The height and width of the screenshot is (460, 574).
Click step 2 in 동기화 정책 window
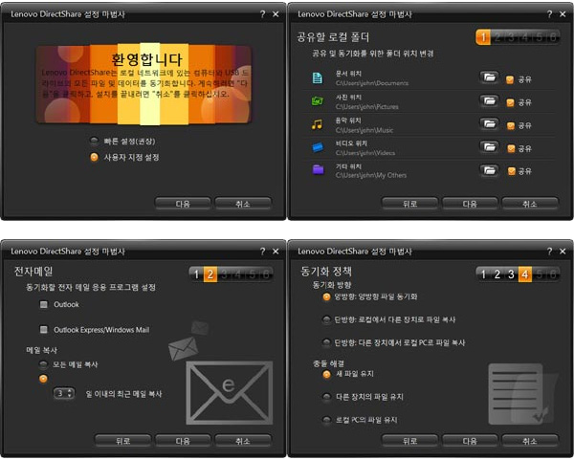pyautogui.click(x=497, y=274)
